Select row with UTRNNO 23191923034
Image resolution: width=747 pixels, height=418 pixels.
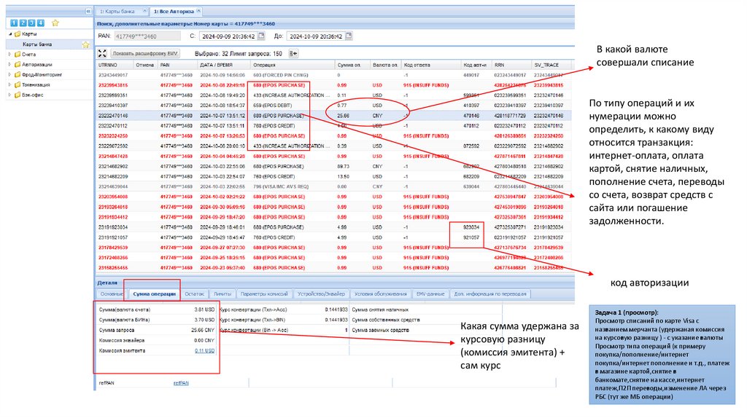click(x=333, y=227)
